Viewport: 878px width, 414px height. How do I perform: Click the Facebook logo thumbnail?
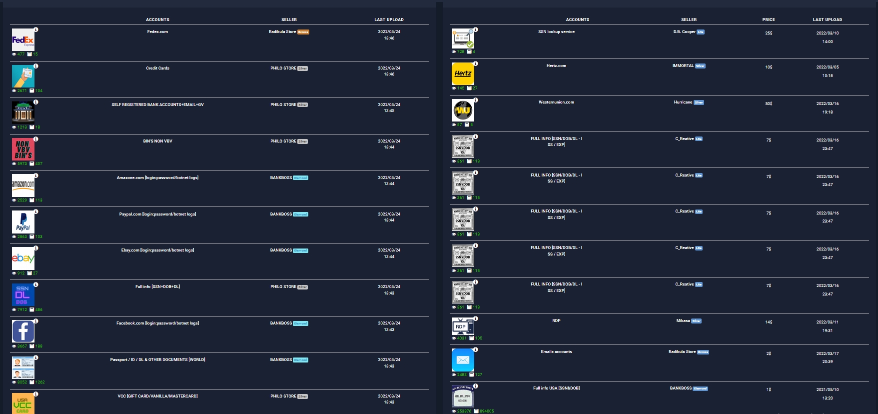click(23, 331)
